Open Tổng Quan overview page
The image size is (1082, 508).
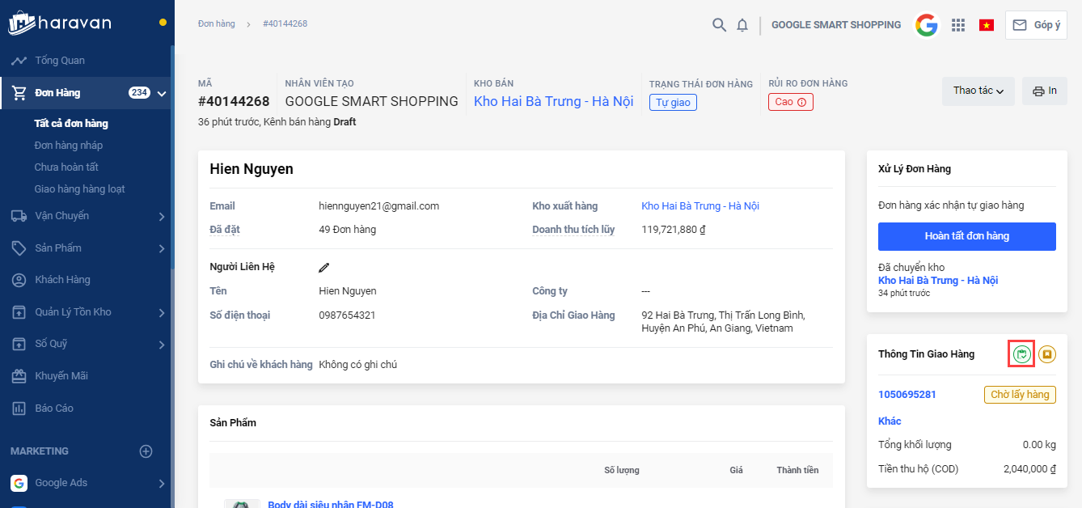tap(59, 61)
